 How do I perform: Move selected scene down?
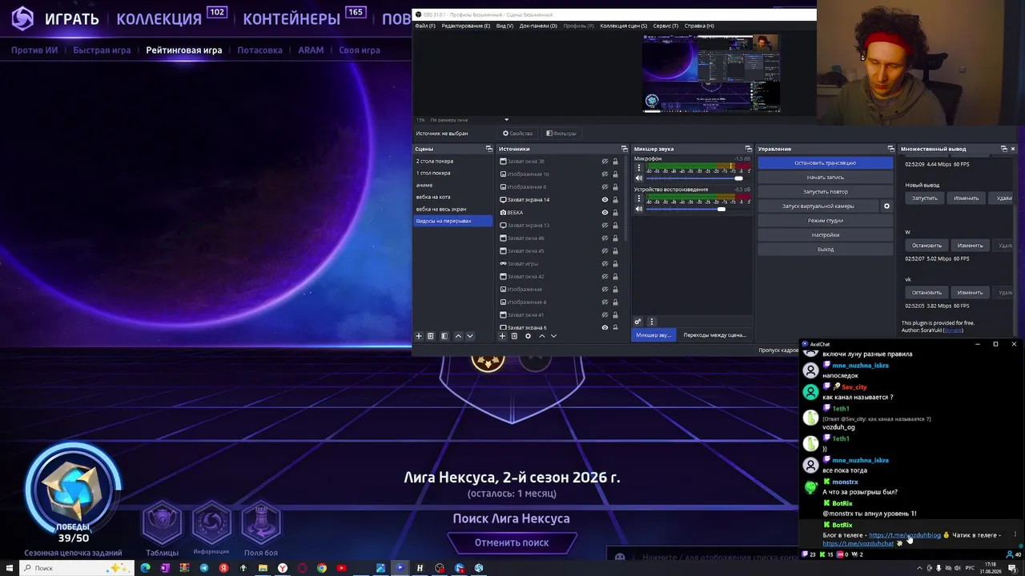tap(470, 336)
